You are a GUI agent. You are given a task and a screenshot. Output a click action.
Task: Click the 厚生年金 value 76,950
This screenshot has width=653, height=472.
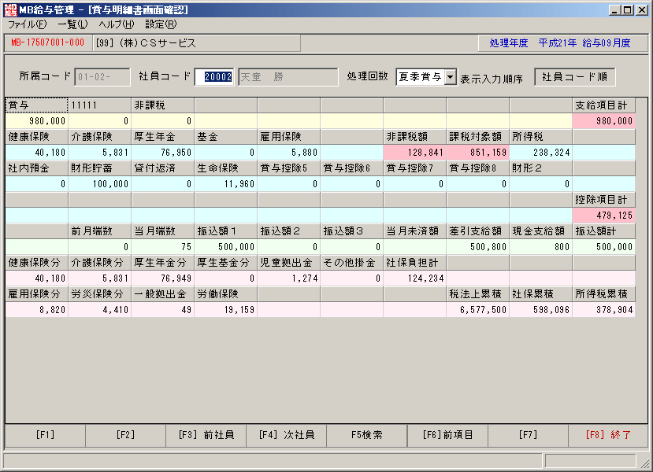tap(163, 153)
